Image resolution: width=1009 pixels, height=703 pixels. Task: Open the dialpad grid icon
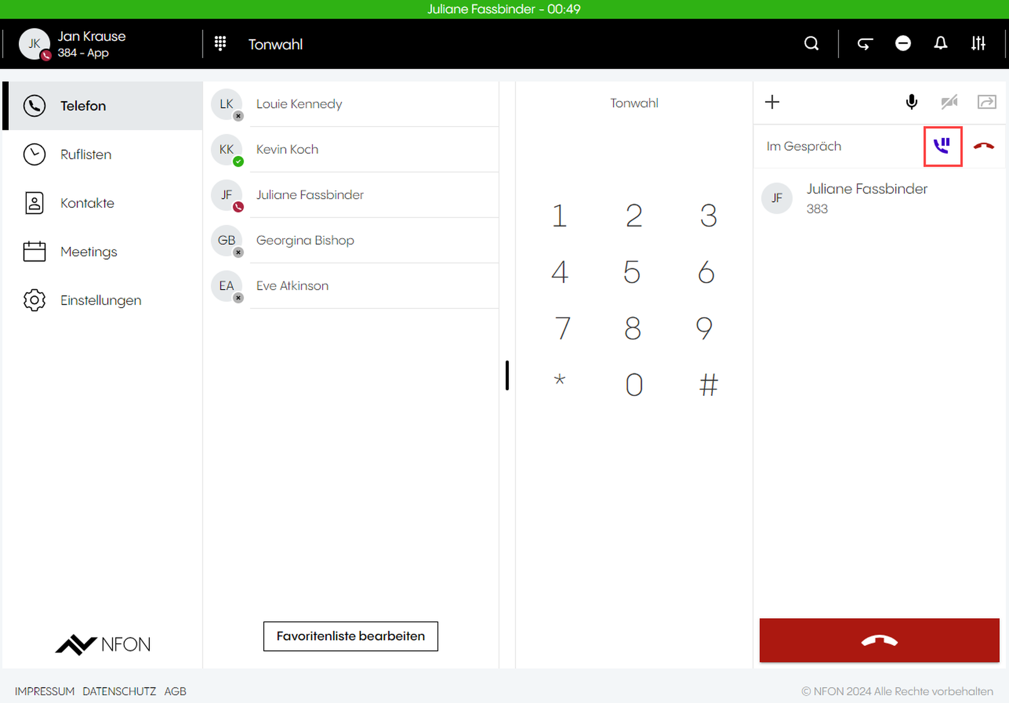[220, 44]
